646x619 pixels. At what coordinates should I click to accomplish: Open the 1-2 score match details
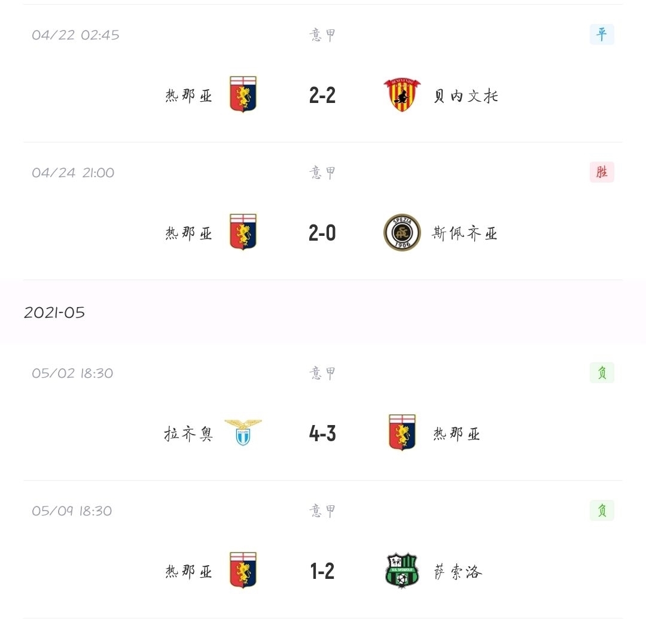(x=322, y=572)
